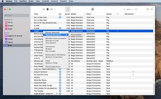This screenshot has width=161, height=99.
Task: Click the heart column header icon
Action: (117, 14)
